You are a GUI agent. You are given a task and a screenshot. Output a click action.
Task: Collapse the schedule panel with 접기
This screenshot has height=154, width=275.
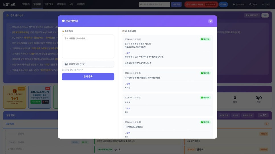click(x=263, y=115)
